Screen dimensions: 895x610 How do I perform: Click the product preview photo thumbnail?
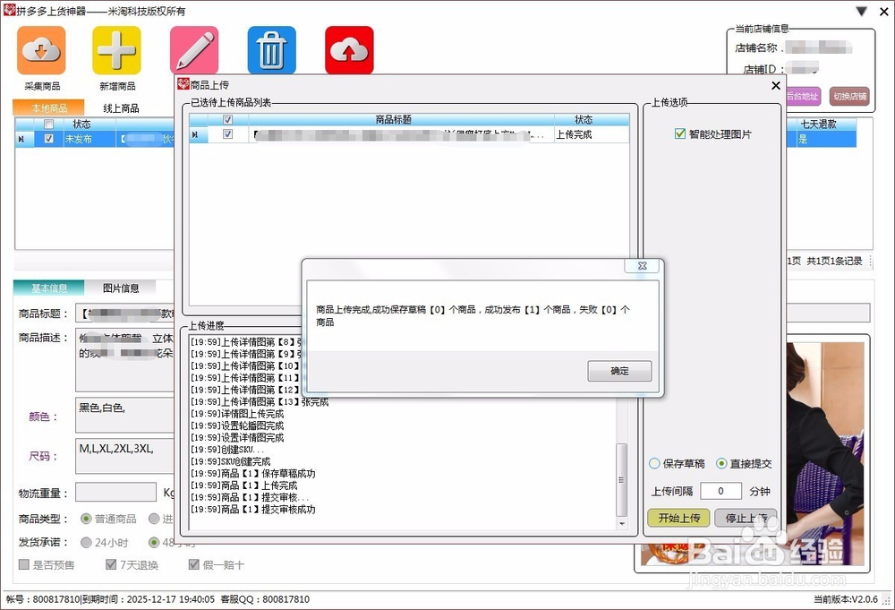[825, 454]
